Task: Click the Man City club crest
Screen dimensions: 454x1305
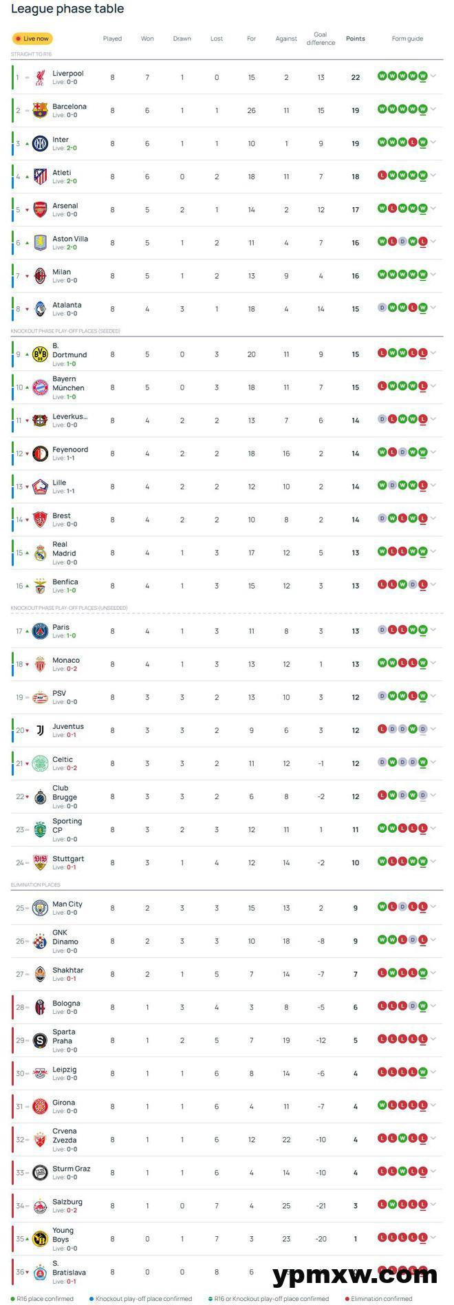Action: [40, 908]
